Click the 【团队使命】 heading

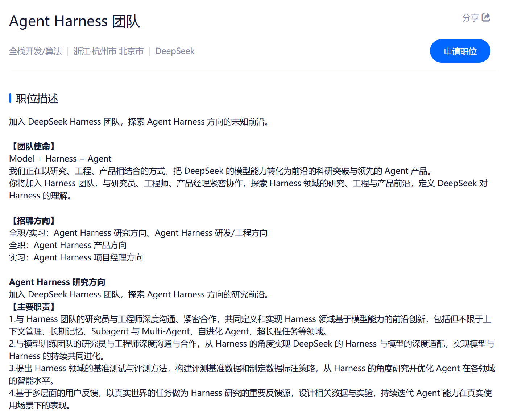click(x=34, y=146)
